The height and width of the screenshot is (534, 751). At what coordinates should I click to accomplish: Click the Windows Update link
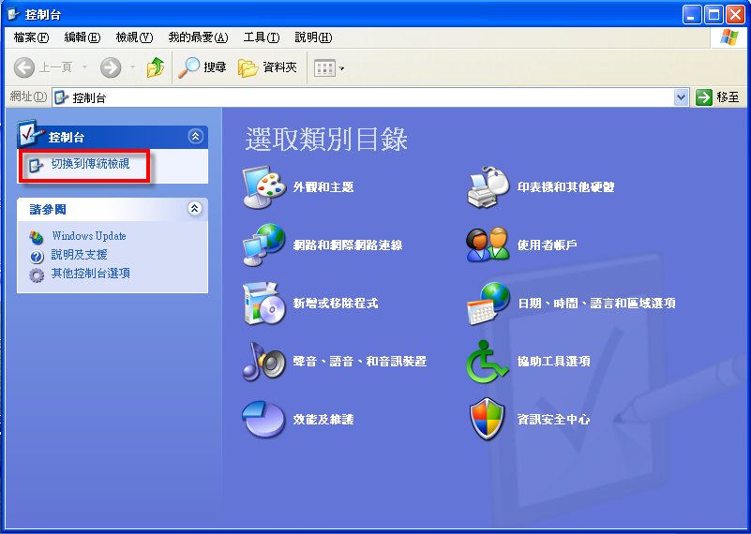(88, 236)
